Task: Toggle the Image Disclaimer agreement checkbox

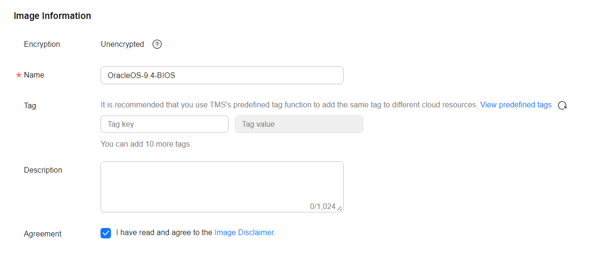Action: (x=106, y=233)
